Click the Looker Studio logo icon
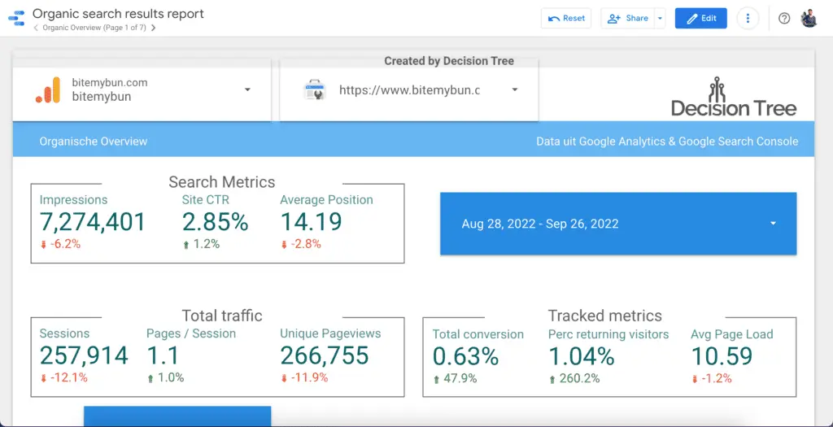This screenshot has height=427, width=833. point(16,19)
